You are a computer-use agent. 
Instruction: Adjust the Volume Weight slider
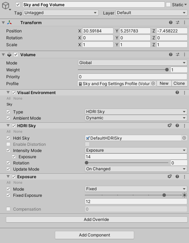[x=123, y=70]
